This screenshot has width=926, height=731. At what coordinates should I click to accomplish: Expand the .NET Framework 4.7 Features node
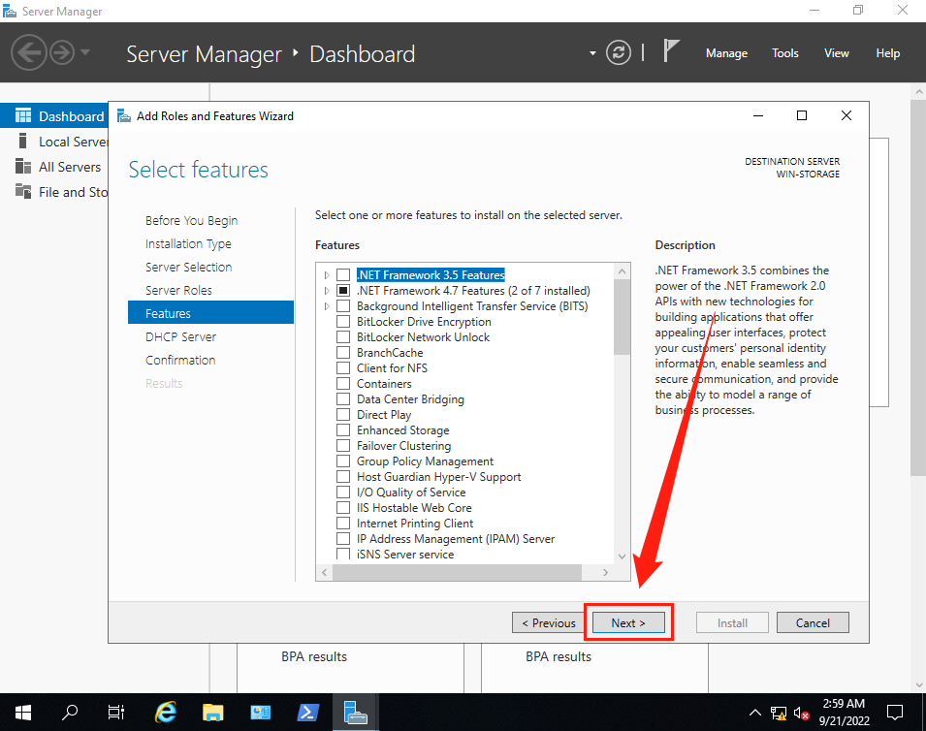pyautogui.click(x=328, y=291)
